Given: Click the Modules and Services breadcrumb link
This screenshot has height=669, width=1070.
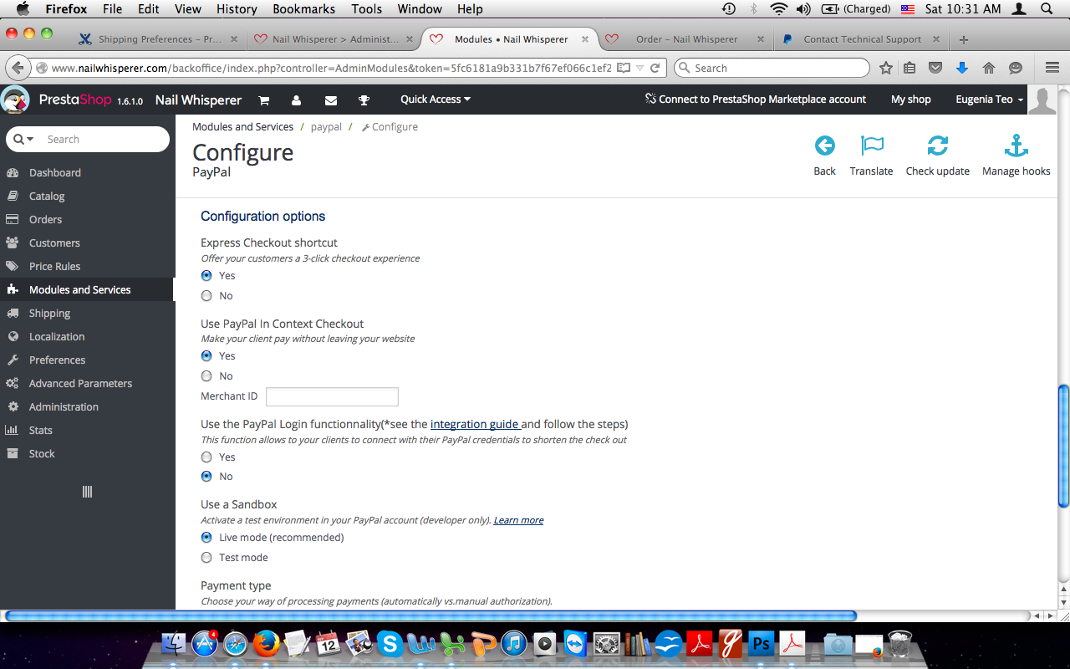Looking at the screenshot, I should [x=242, y=127].
